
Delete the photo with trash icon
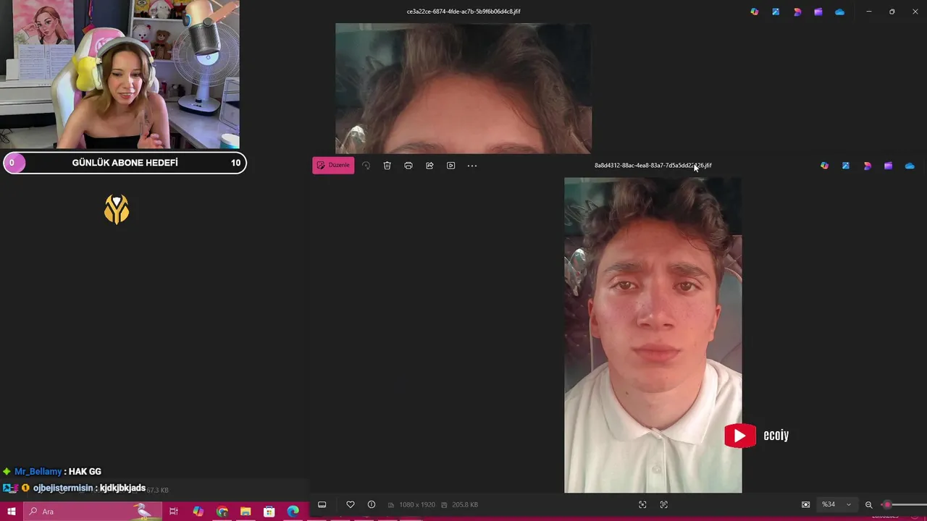click(x=387, y=166)
